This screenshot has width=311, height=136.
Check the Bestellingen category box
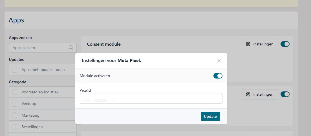click(x=14, y=127)
